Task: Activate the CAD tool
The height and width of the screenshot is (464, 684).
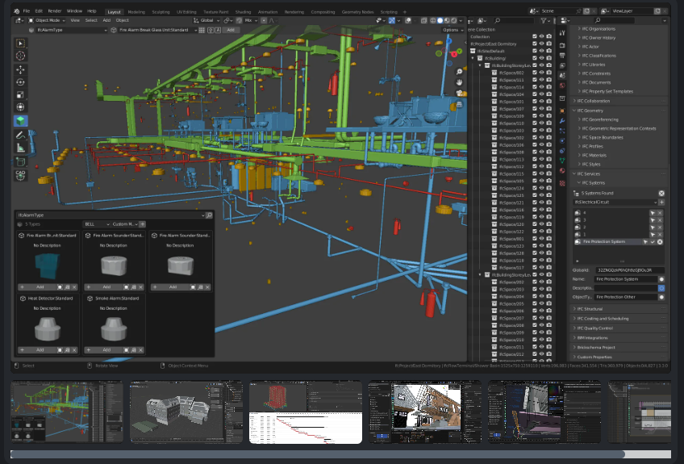Action: pyautogui.click(x=20, y=175)
